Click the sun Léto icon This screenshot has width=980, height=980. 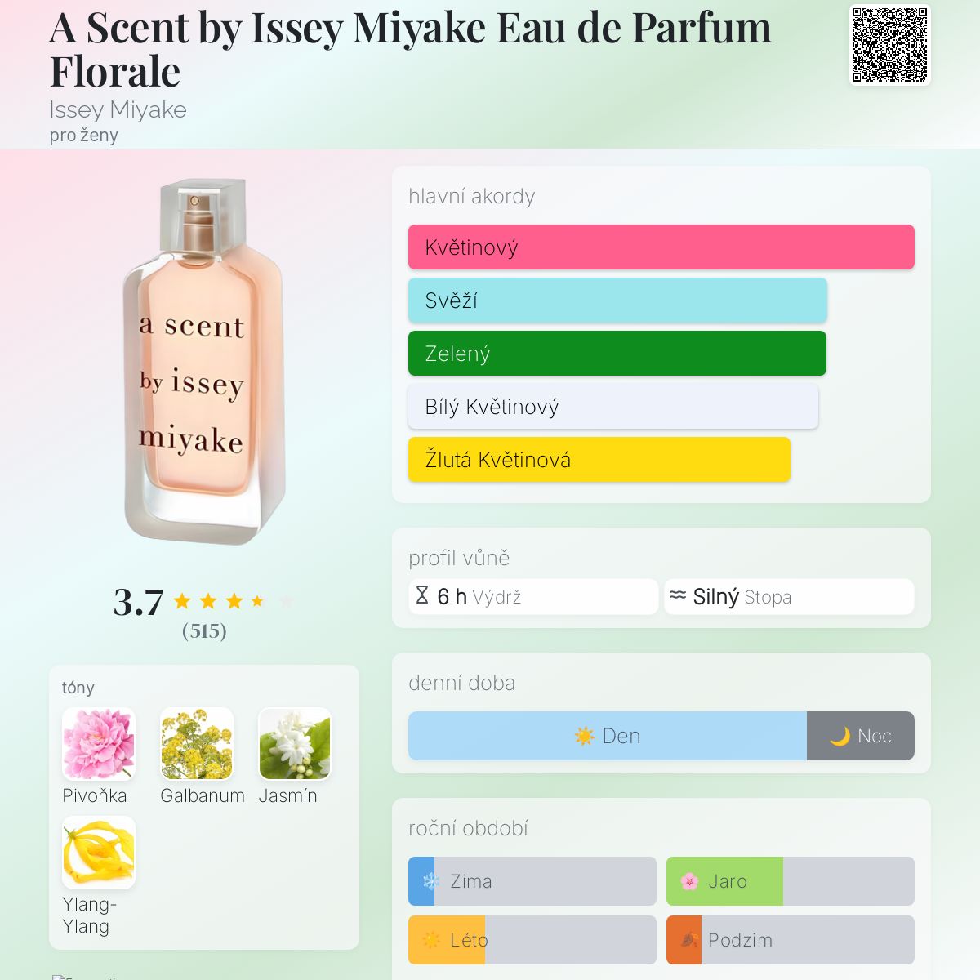pyautogui.click(x=431, y=940)
